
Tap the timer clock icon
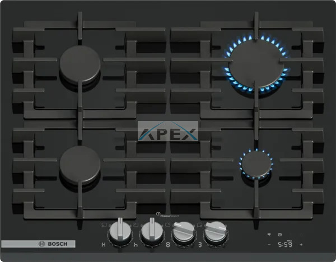coord(280,235)
